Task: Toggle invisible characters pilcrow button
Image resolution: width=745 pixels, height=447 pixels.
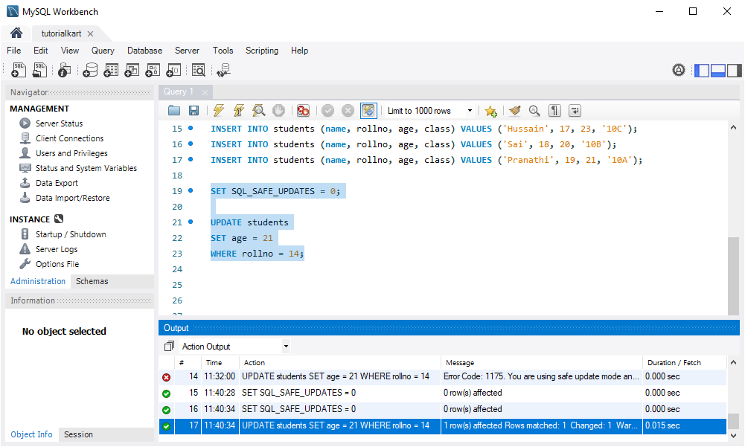Action: click(554, 111)
